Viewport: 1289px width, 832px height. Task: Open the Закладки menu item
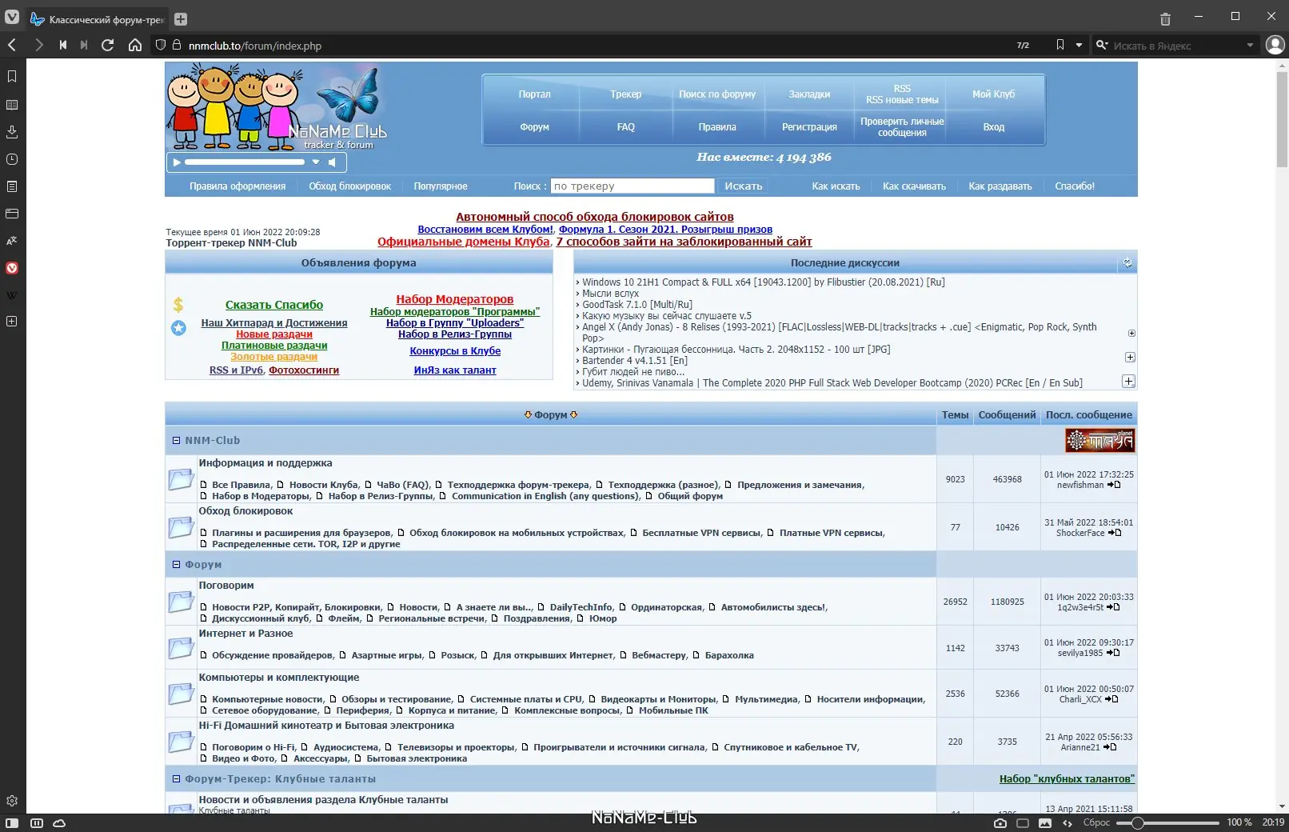pyautogui.click(x=809, y=94)
